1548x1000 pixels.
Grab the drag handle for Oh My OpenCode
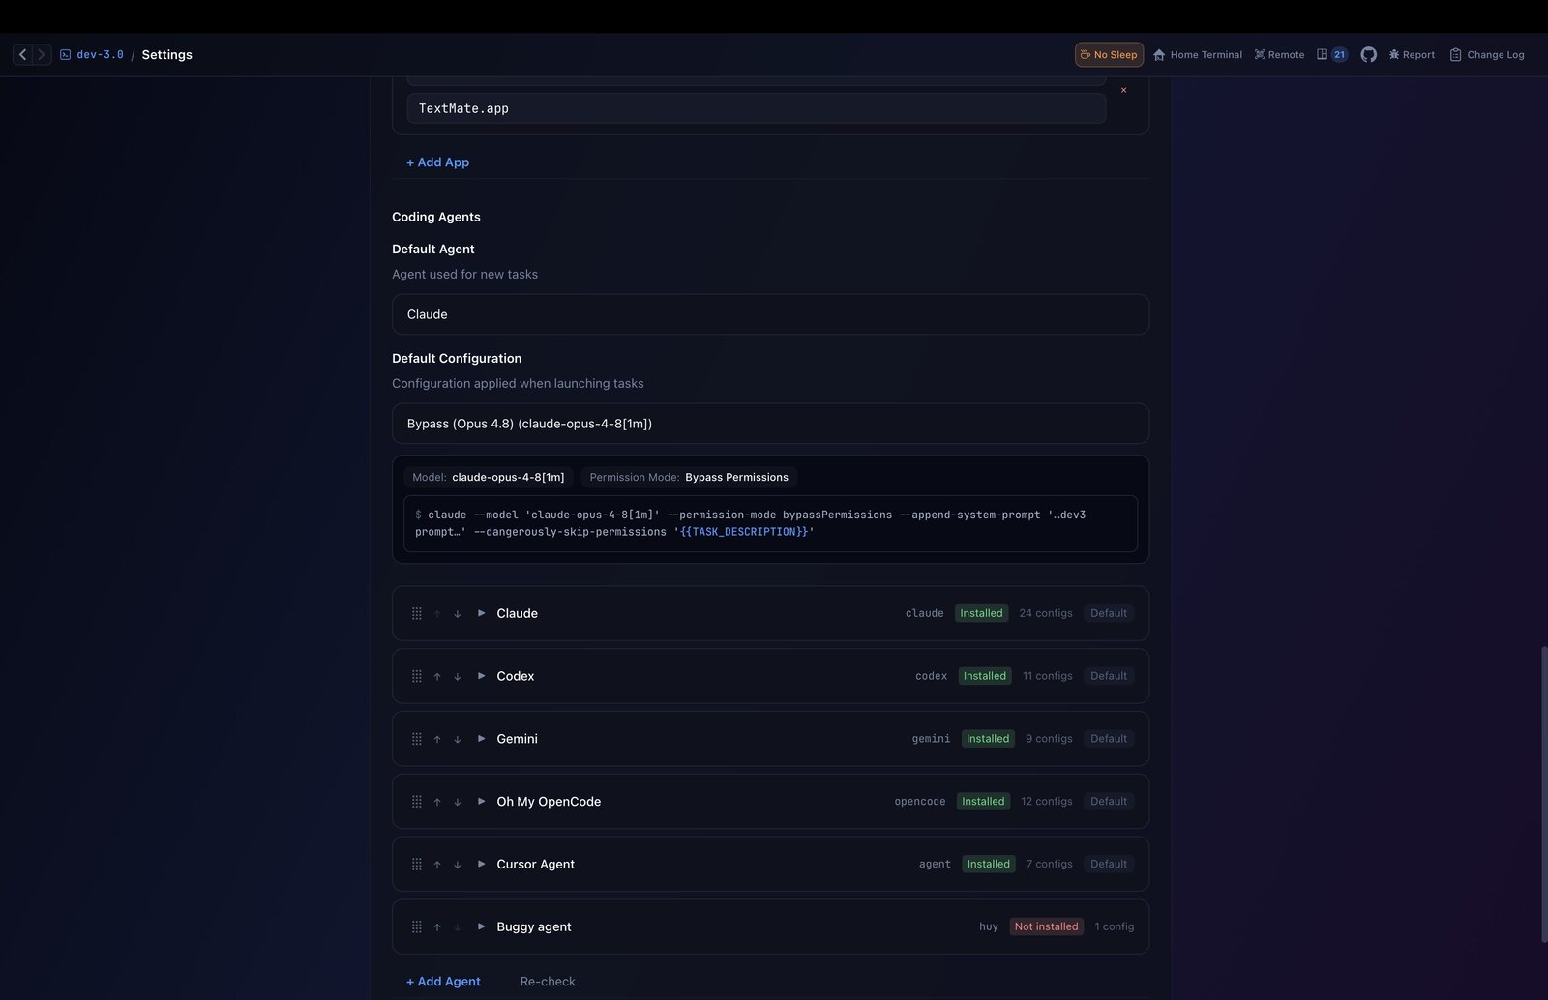[x=417, y=802]
